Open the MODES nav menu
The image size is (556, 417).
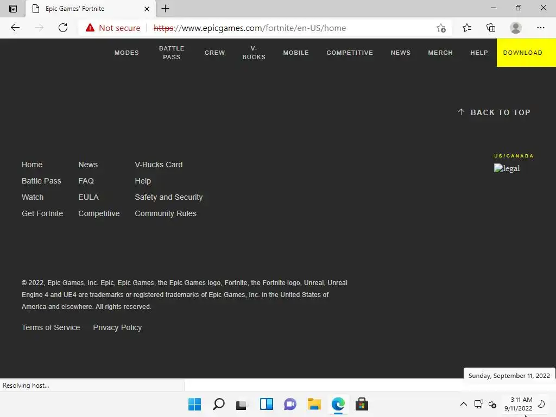click(x=127, y=53)
